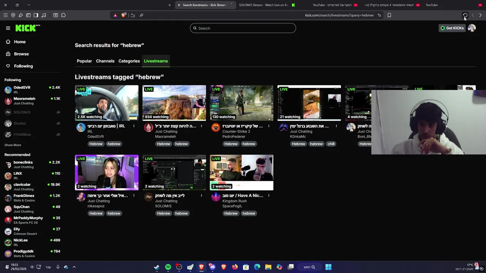Screen dimensions: 486x273
Task: Click NickLee avatar in Recommended
Action: (8, 242)
